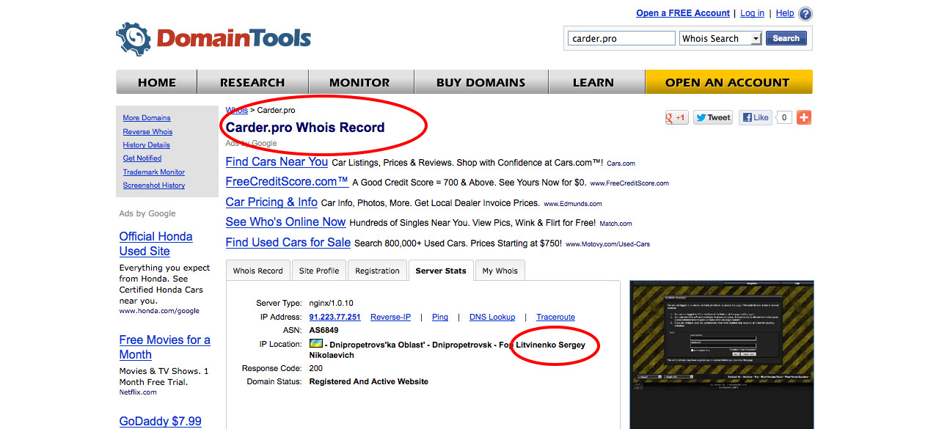Switch to the My Whois tab
Image resolution: width=928 pixels, height=429 pixels.
[x=500, y=271]
